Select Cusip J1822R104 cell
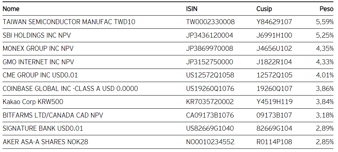Image resolution: width=338 pixels, height=152 pixels. 274,62
